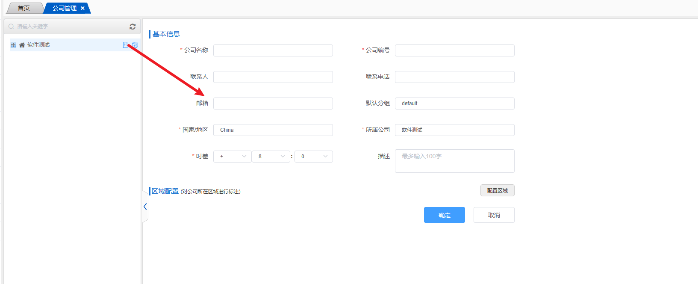Collapse the left panel with the arrow handle
Image resolution: width=698 pixels, height=284 pixels.
point(145,207)
